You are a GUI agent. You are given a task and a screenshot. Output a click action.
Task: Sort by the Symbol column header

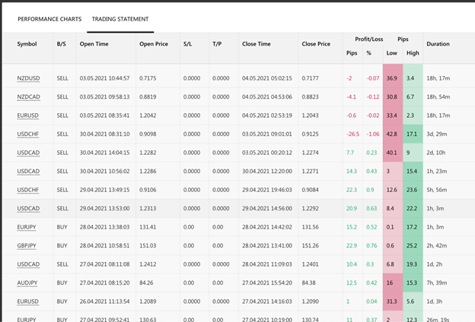[x=27, y=44]
